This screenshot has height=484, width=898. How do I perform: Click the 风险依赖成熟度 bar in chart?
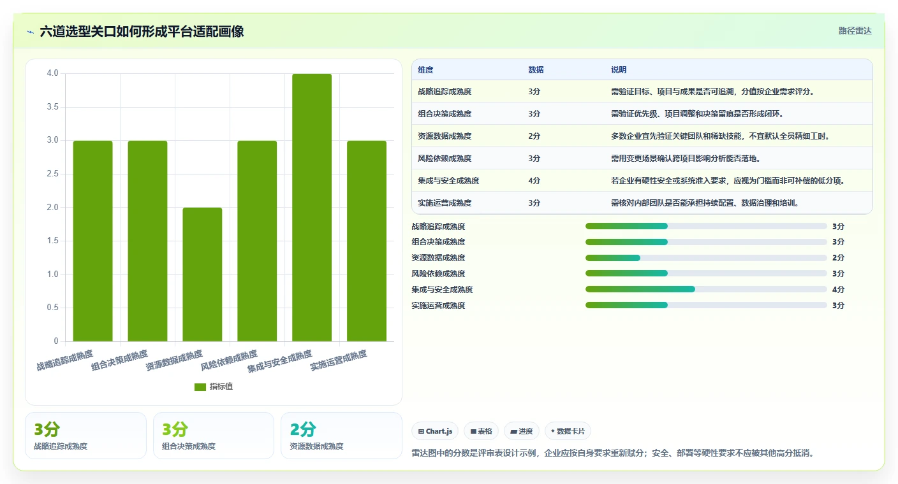(257, 241)
